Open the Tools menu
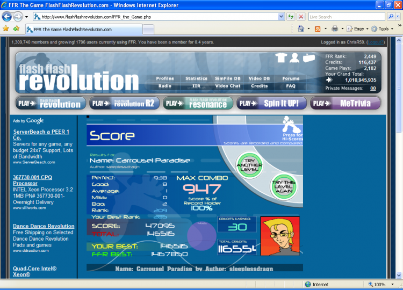 pyautogui.click(x=383, y=29)
